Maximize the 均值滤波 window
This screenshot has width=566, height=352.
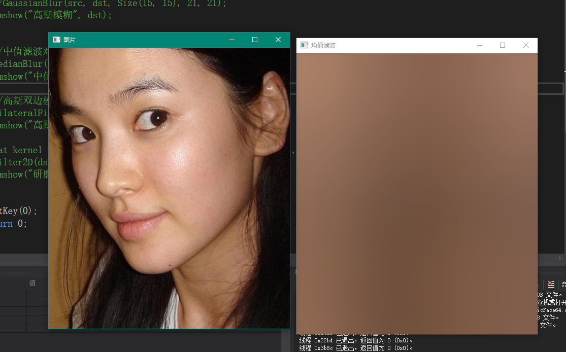pyautogui.click(x=503, y=45)
